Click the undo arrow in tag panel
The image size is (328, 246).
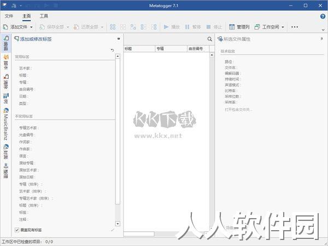(112, 50)
